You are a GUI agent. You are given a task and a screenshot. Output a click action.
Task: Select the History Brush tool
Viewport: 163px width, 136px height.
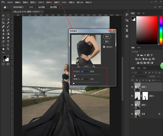(x=8, y=30)
